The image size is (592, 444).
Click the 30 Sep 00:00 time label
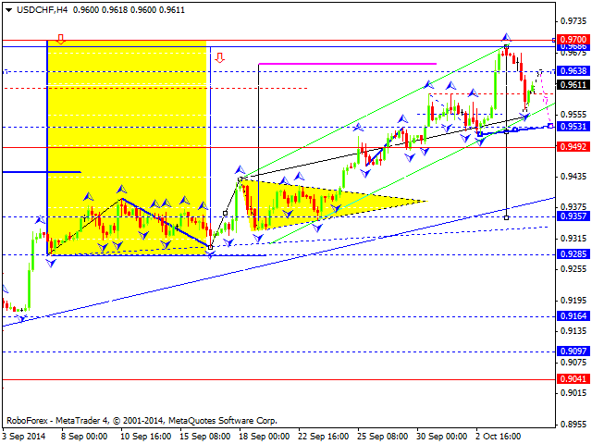(442, 436)
